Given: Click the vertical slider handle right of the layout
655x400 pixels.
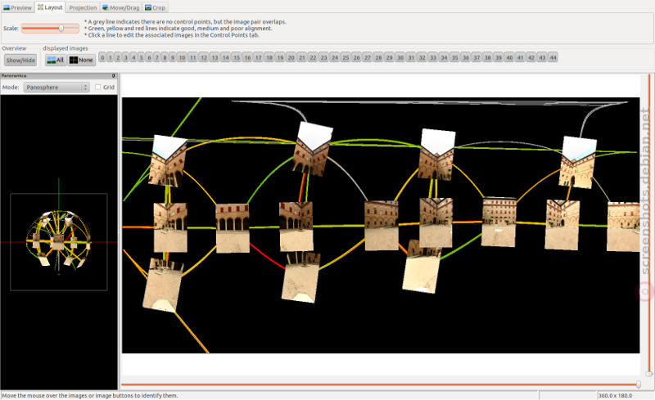Looking at the screenshot, I should point(648,374).
